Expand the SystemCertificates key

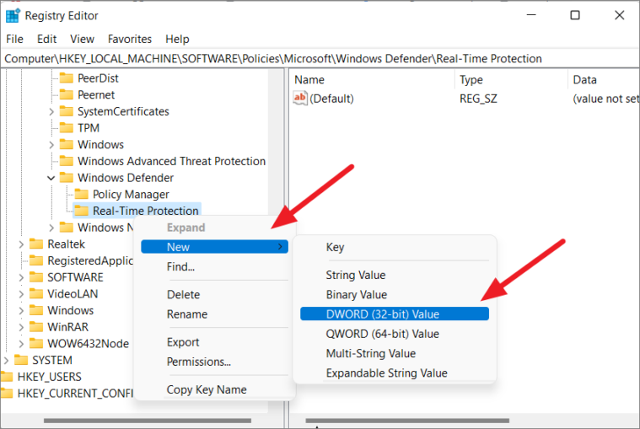point(51,111)
